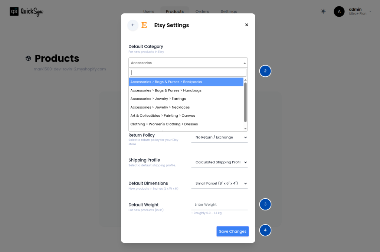Click the Enter Weight input field
This screenshot has height=252, width=380.
point(219,205)
